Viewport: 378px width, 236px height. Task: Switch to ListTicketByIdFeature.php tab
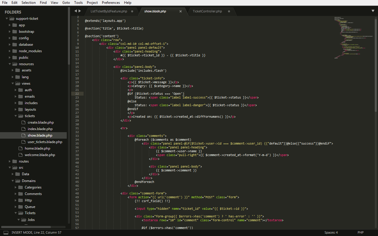(109, 12)
